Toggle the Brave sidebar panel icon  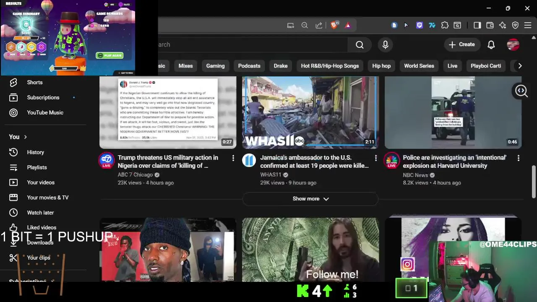pyautogui.click(x=477, y=25)
